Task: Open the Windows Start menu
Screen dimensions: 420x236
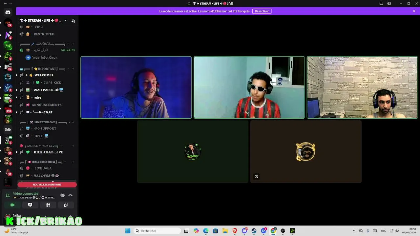Action: pyautogui.click(x=128, y=231)
